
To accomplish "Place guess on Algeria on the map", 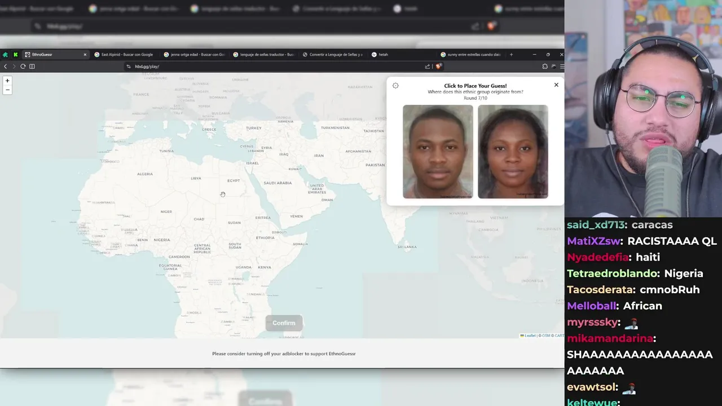I will point(145,174).
